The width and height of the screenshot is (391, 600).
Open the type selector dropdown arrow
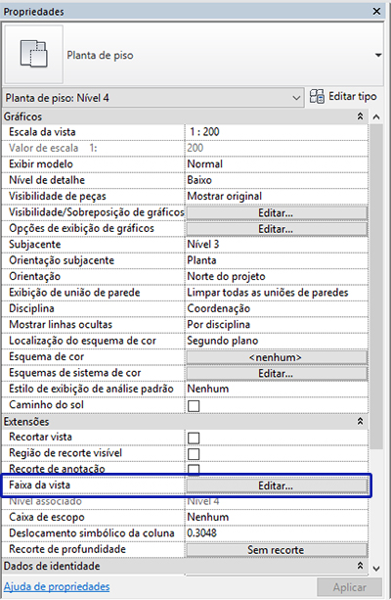coord(378,56)
